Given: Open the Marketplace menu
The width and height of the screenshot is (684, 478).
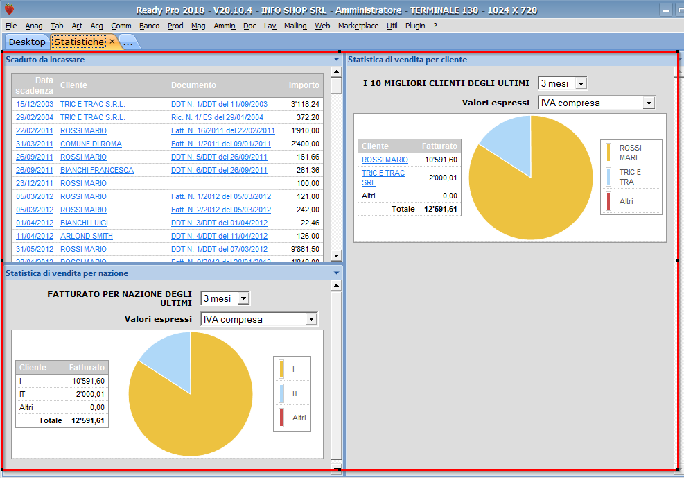Looking at the screenshot, I should tap(358, 26).
